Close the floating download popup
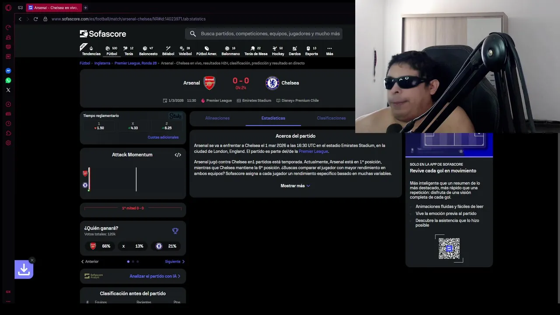The height and width of the screenshot is (315, 560). [32, 260]
